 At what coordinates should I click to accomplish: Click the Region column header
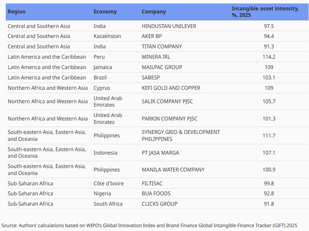click(x=17, y=12)
